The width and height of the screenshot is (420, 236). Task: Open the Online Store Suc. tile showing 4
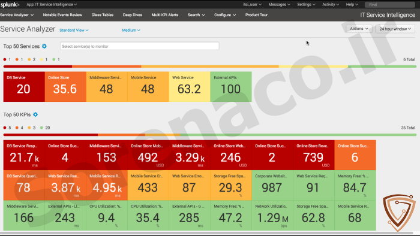(65, 155)
